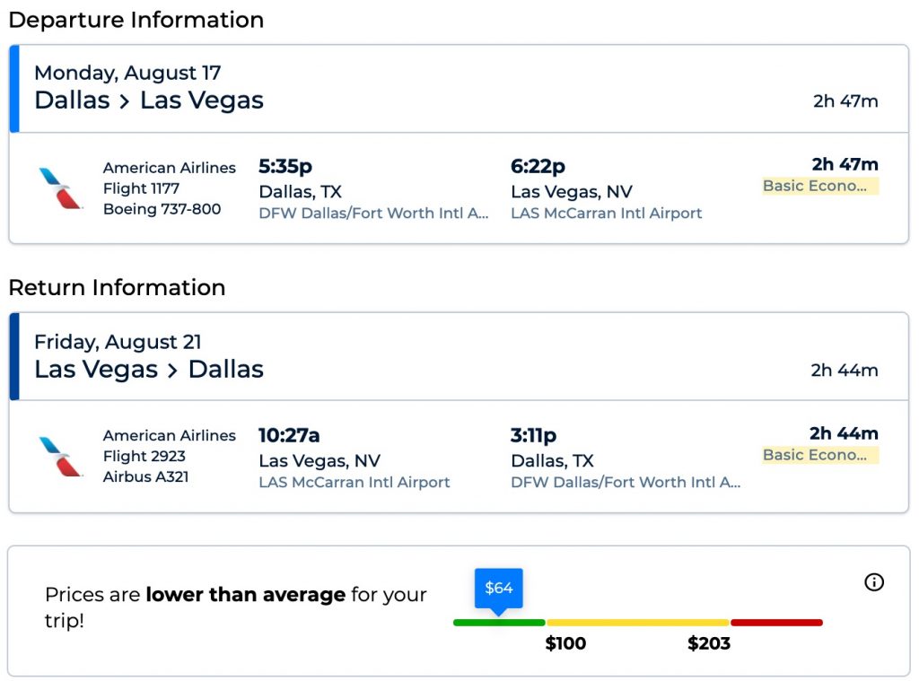The image size is (919, 681).
Task: Click yellow average-price segment of bar
Action: coord(637,623)
